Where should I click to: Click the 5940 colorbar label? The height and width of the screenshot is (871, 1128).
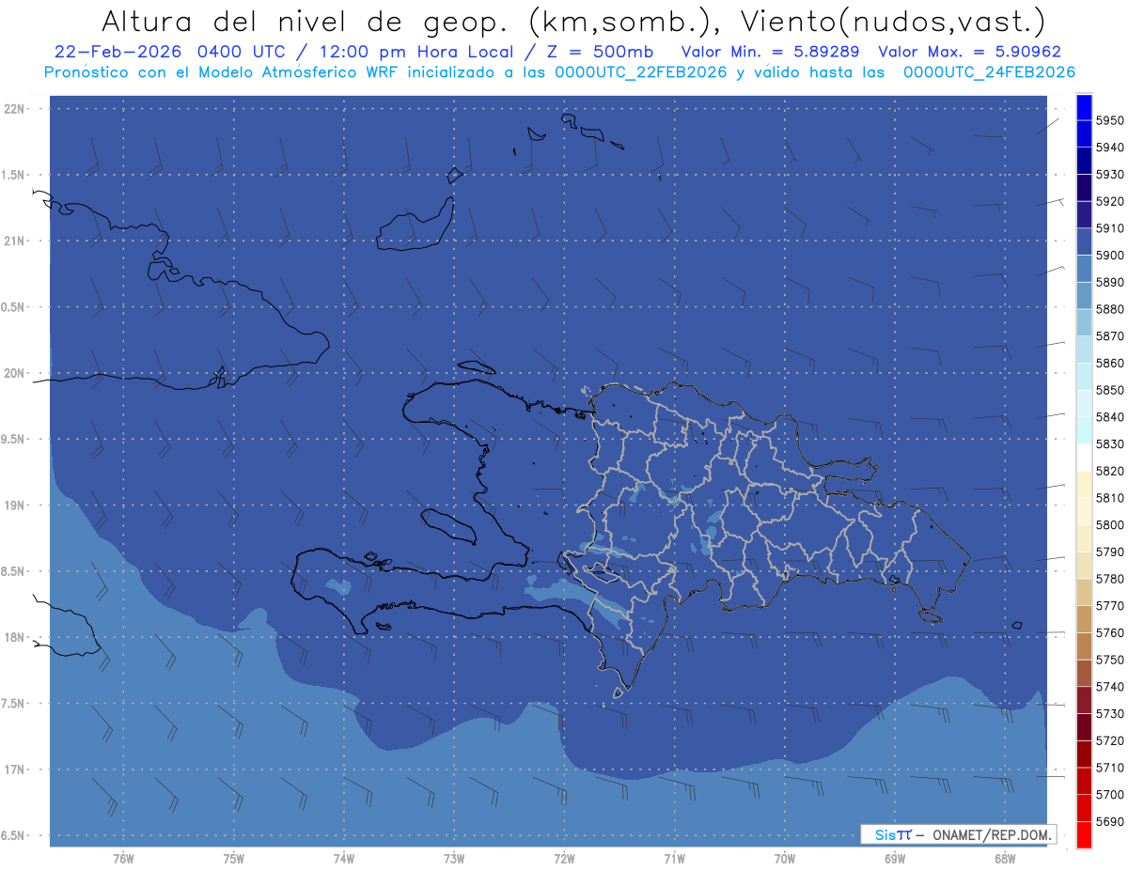click(1109, 148)
